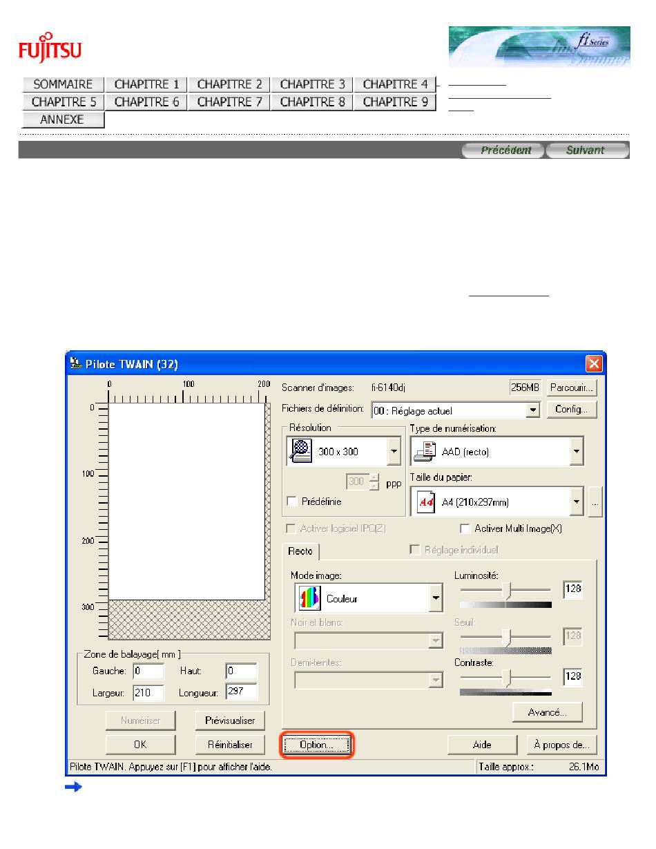The image size is (656, 849).
Task: Click the Seuil value field
Action: (573, 636)
